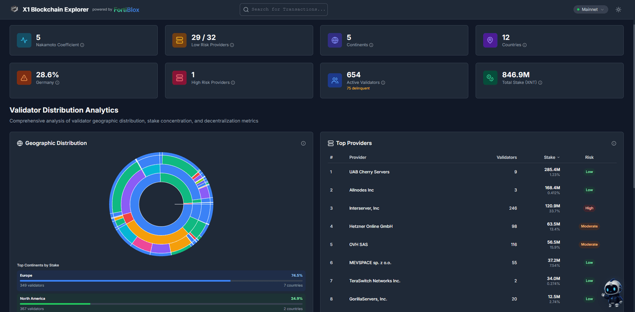Show info tooltip for Continents

pyautogui.click(x=371, y=45)
